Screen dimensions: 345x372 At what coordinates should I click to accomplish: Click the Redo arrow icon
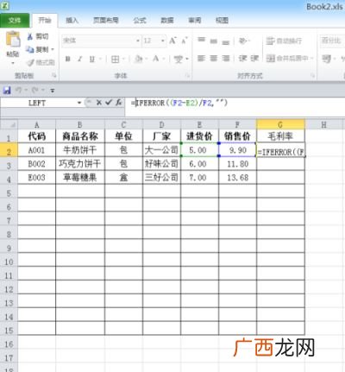point(35,91)
